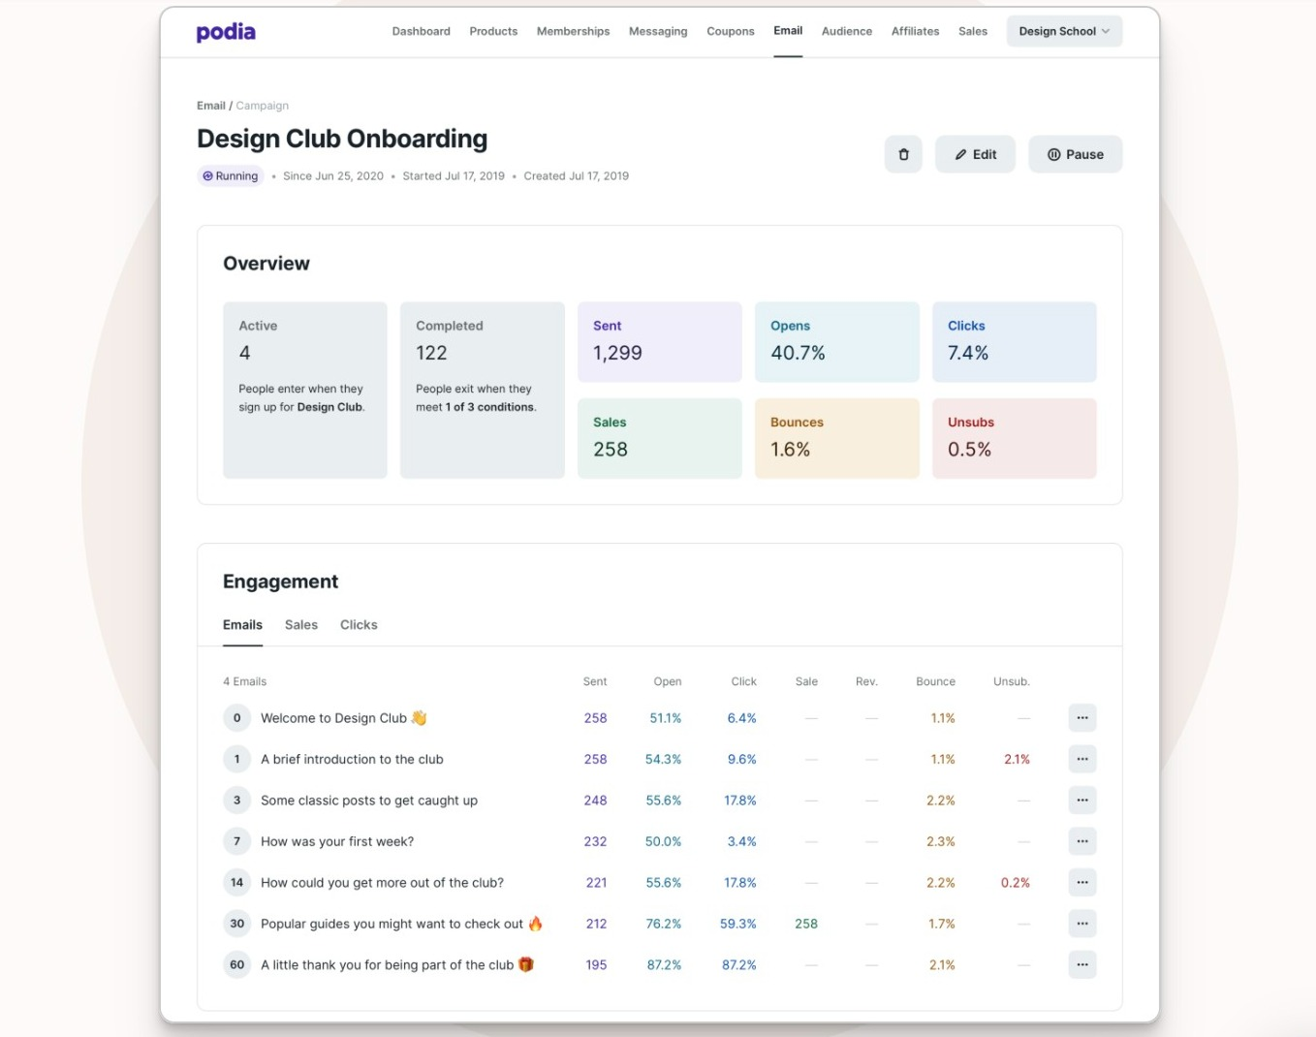Switch to the Emails engagement tab
Screen dimensions: 1316x1037
coord(242,625)
